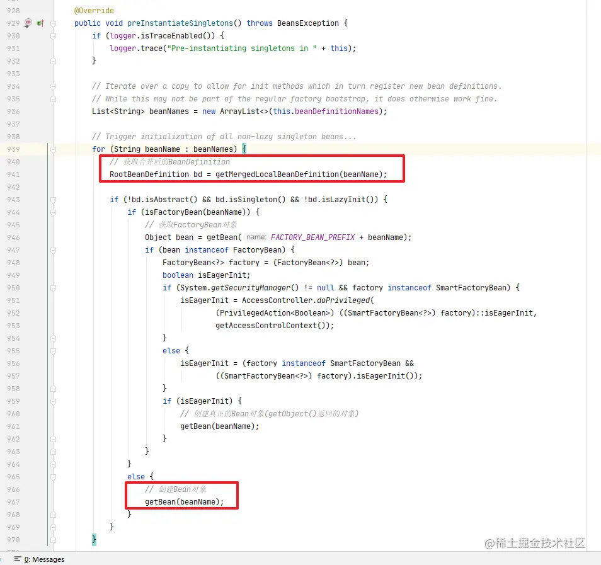Toggle the method fold end marker at line 970

coord(54,540)
